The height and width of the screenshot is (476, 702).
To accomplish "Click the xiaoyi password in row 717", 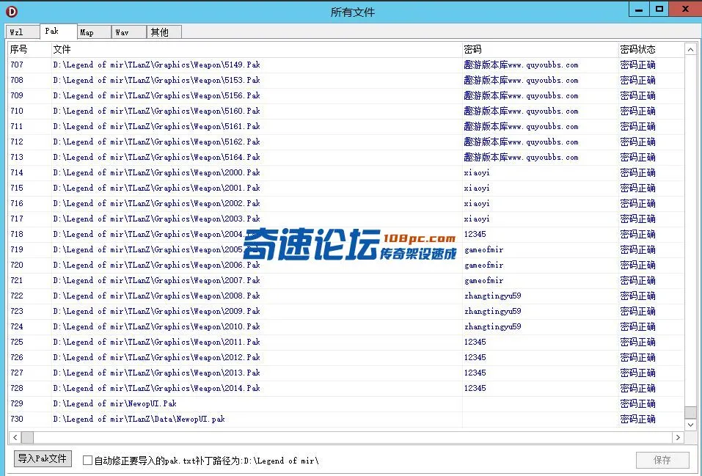I will (x=477, y=219).
